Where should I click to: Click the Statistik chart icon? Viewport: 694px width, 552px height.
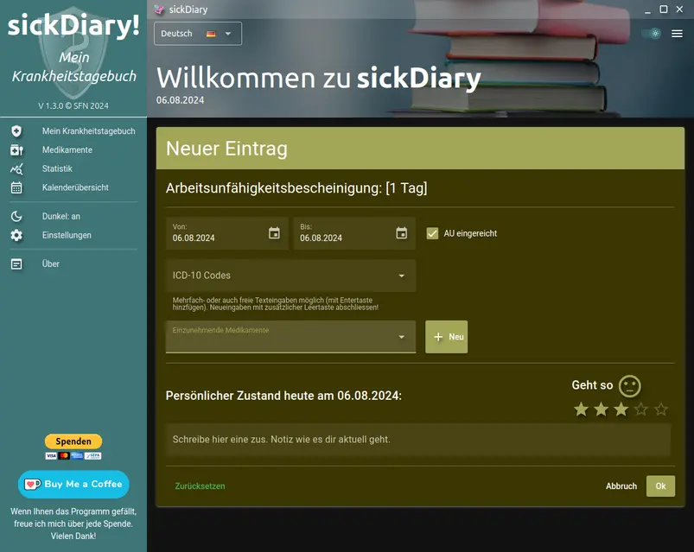16,168
